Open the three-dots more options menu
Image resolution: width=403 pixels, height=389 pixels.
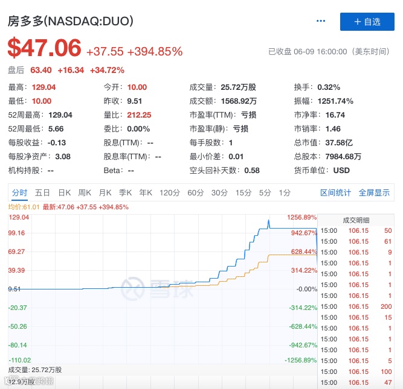pyautogui.click(x=320, y=21)
